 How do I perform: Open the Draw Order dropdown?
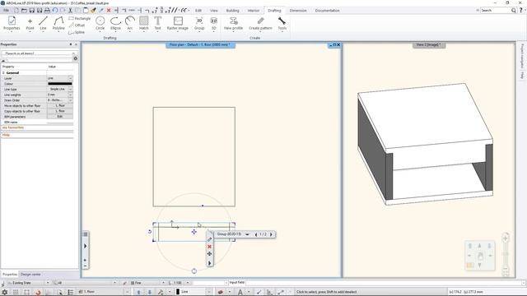point(70,100)
